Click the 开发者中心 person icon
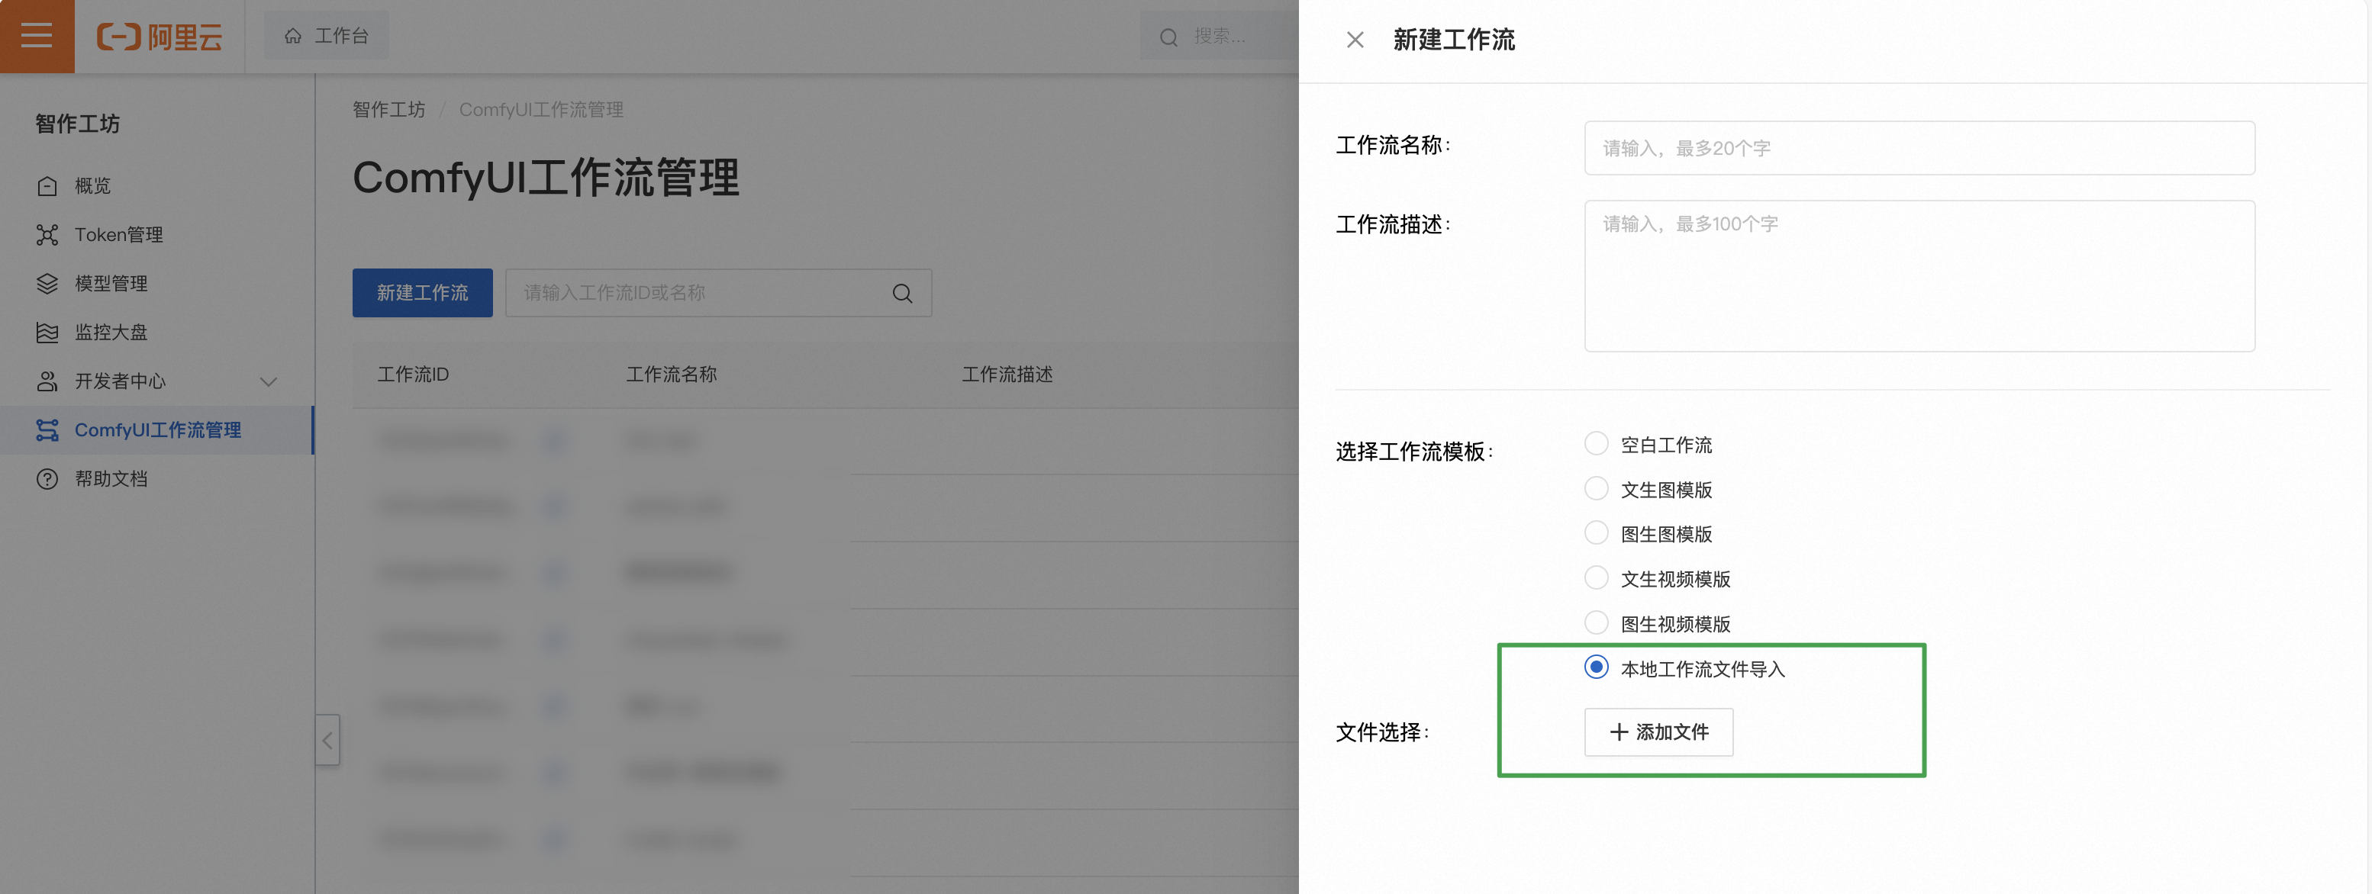 point(47,381)
